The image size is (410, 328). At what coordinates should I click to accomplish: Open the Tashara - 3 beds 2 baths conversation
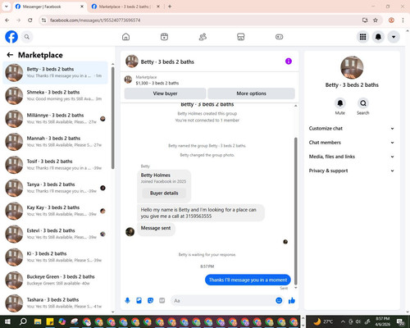[56, 303]
